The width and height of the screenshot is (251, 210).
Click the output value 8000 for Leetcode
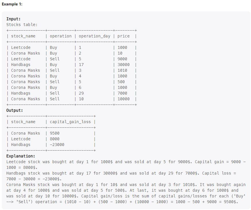(x=55, y=139)
